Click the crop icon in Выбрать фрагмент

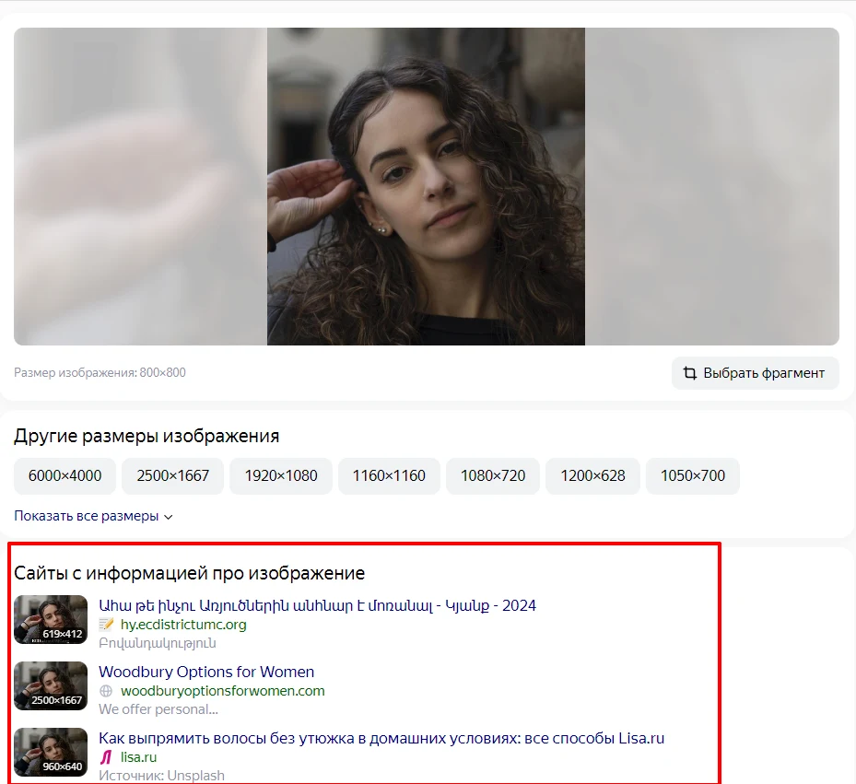[x=690, y=373]
